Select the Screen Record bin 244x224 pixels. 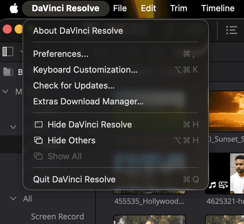tap(58, 216)
